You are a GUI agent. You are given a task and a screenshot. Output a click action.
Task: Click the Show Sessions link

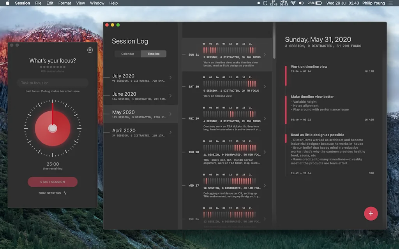[51, 193]
